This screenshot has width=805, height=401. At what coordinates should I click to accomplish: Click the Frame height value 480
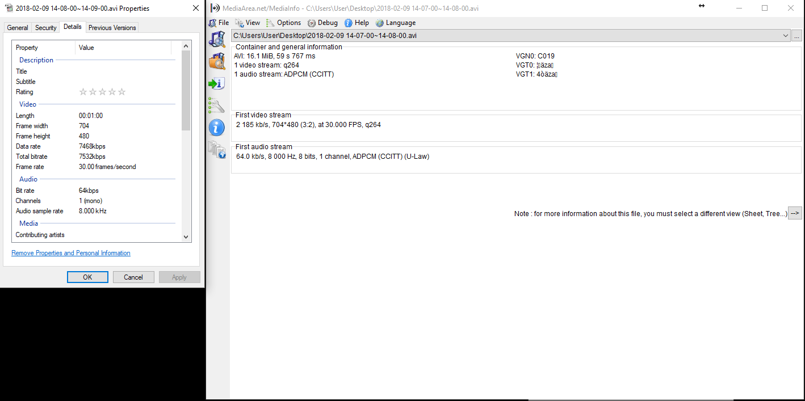pyautogui.click(x=84, y=136)
